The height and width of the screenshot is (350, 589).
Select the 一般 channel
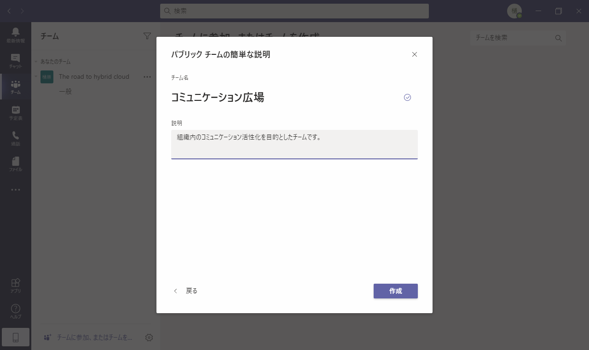pyautogui.click(x=65, y=92)
